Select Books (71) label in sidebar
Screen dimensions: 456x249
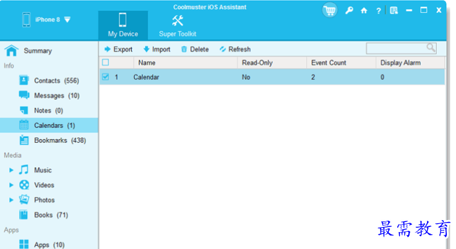click(51, 215)
